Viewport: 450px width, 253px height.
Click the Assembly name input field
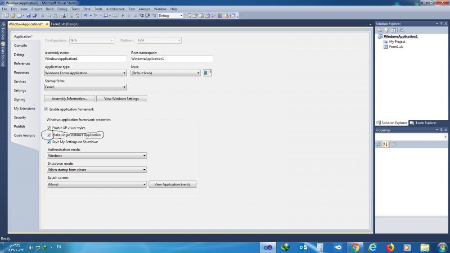pos(85,59)
